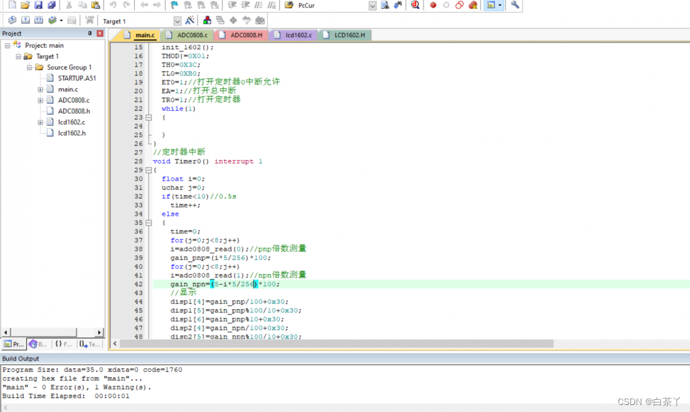Switch to the ADC0808.c tab

click(x=192, y=35)
